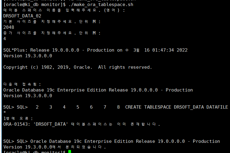
Task: Click the Version 19.3.0.0.0에서 분리되었습니다 line
Action: click(x=54, y=147)
